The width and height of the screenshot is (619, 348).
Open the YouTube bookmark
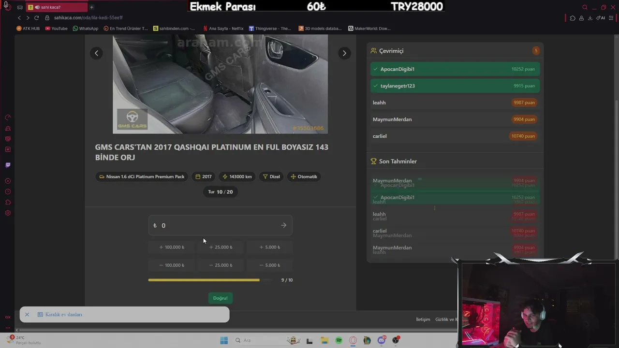56,29
